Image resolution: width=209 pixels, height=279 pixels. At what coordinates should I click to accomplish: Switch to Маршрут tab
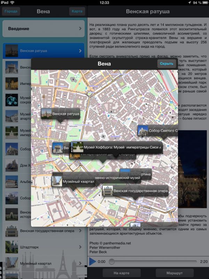click(175, 273)
